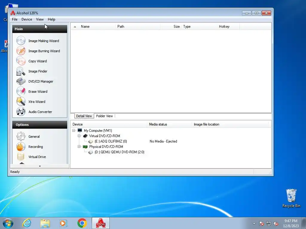306x229 pixels.
Task: Collapse the My Computer (VM1) tree node
Action: click(74, 131)
